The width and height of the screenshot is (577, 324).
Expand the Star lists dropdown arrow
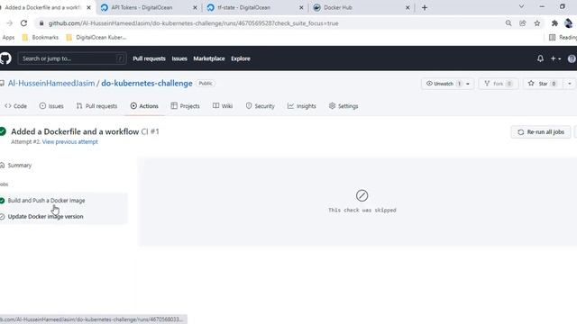[569, 84]
